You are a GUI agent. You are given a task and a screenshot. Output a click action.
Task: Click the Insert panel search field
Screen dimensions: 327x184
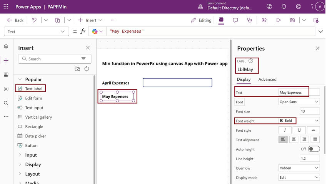[55, 59]
